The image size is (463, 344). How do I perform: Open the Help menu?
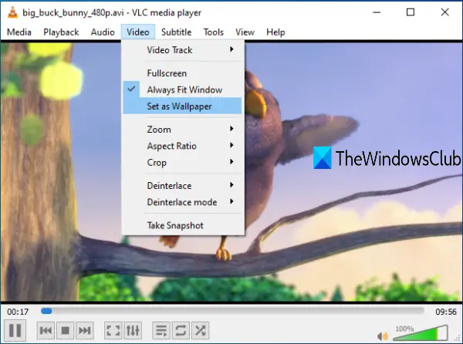(275, 32)
